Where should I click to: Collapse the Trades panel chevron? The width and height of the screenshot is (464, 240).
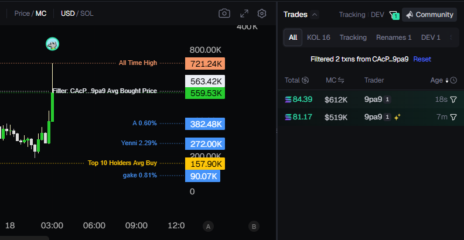click(315, 15)
